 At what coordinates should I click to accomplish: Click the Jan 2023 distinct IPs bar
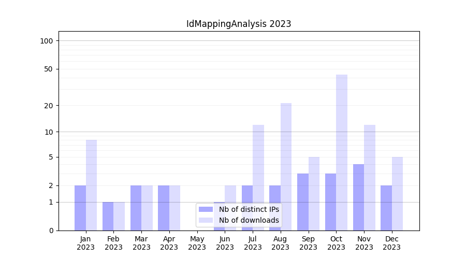[x=80, y=208]
